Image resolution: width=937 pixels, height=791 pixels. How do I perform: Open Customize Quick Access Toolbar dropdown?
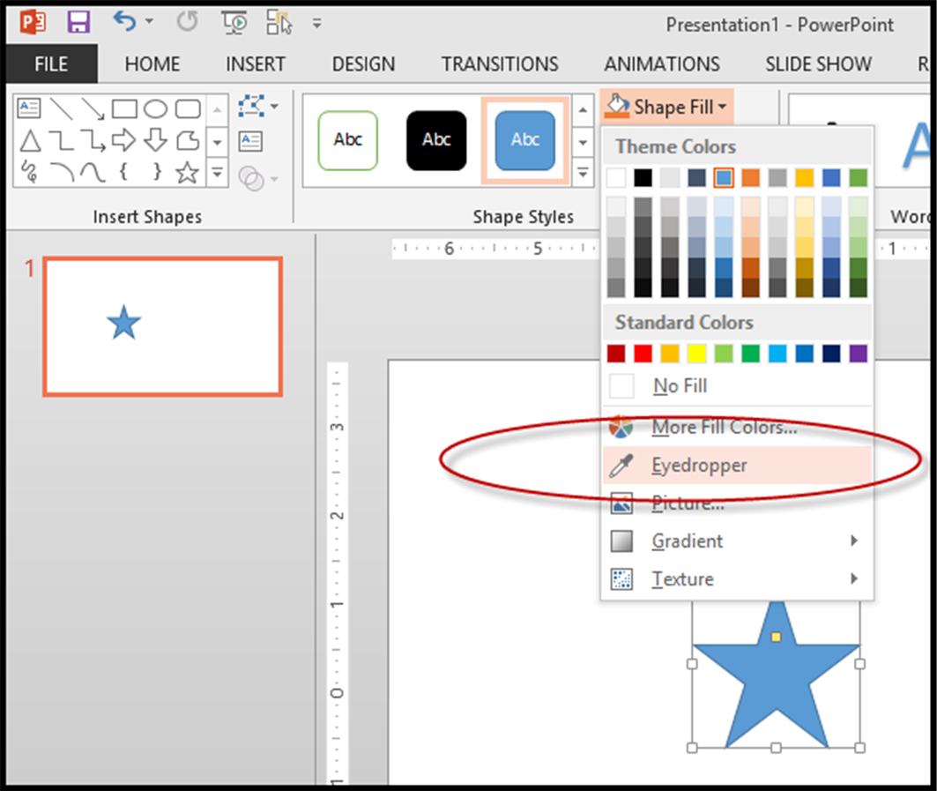coord(316,24)
